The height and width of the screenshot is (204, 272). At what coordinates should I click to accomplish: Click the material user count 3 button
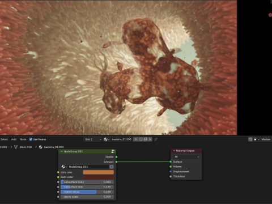(135, 139)
